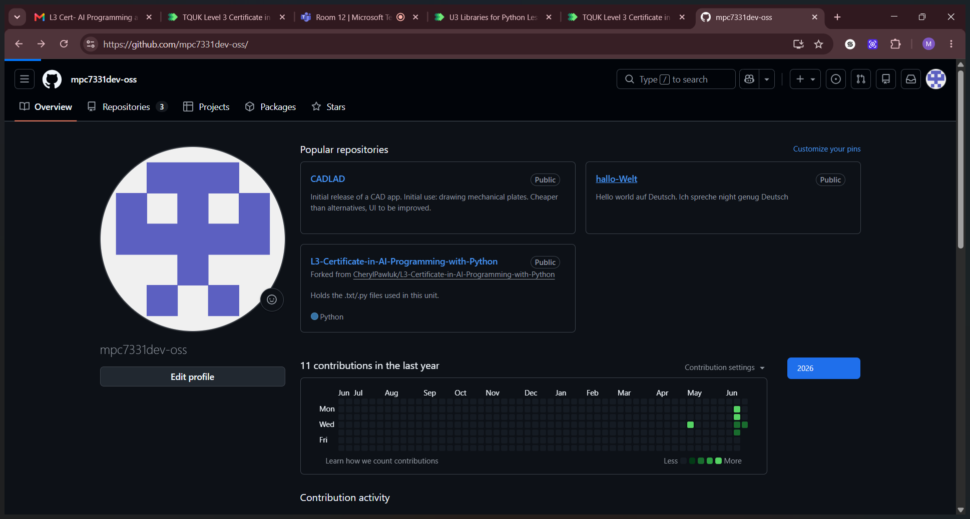Click the Edit profile button
The image size is (970, 519).
click(x=193, y=376)
